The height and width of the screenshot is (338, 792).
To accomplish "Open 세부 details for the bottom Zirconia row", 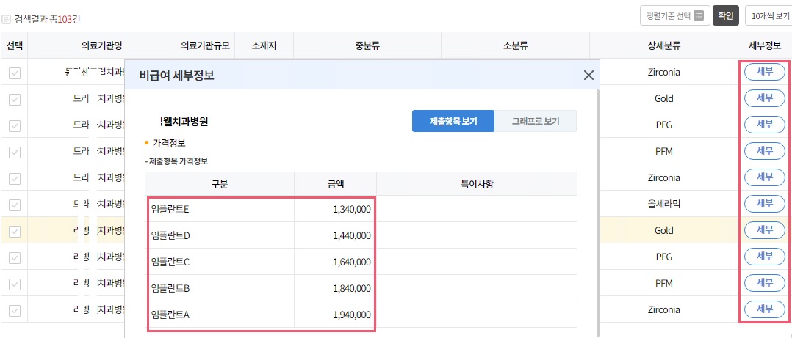I will point(765,309).
